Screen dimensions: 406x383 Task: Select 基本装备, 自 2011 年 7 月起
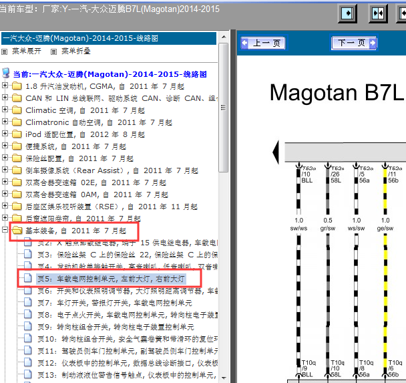[75, 231]
